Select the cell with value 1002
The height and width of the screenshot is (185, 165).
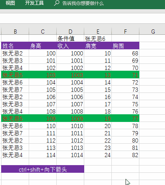click(x=70, y=68)
